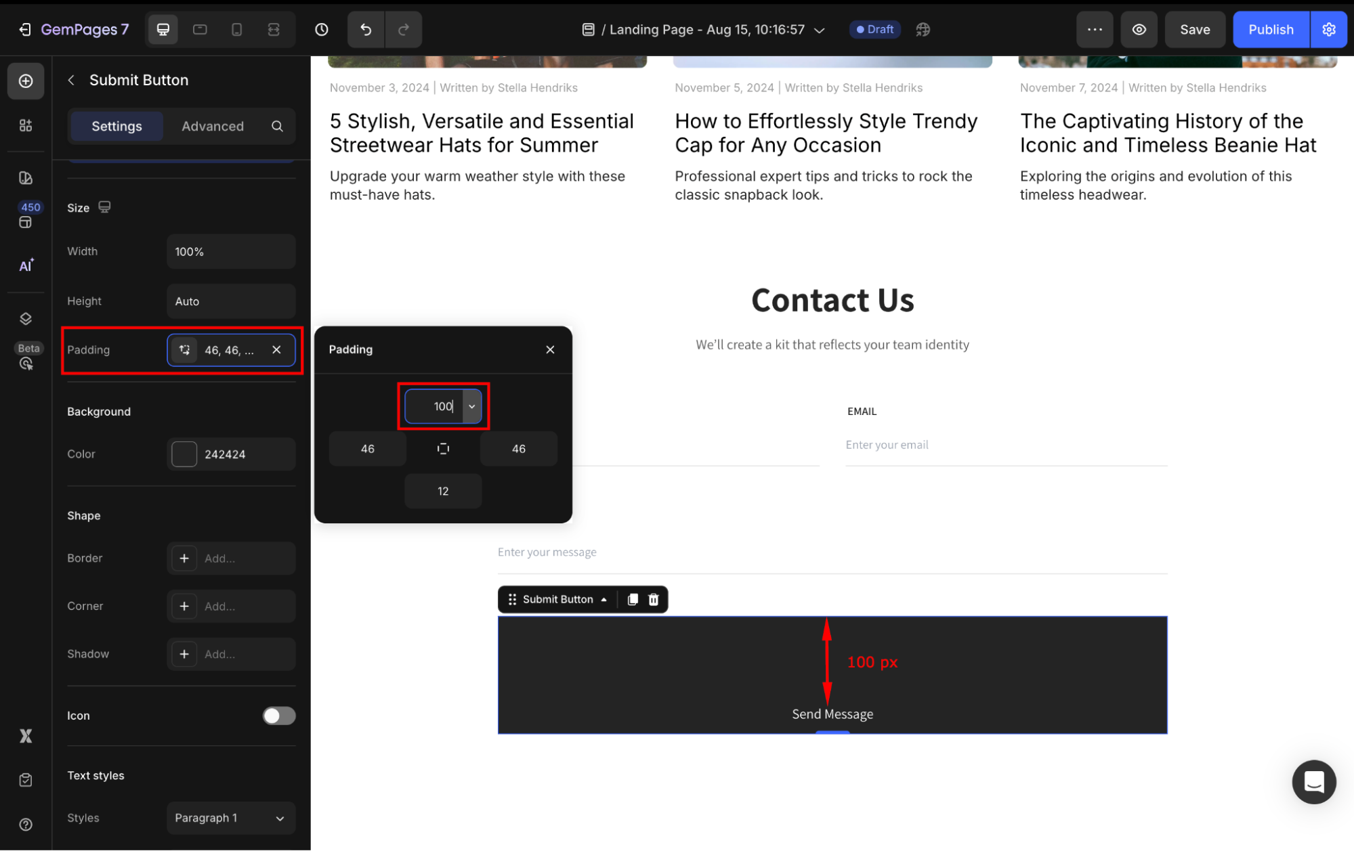The image size is (1354, 851).
Task: Open the Styles Paragraph 1 dropdown
Action: coord(230,818)
